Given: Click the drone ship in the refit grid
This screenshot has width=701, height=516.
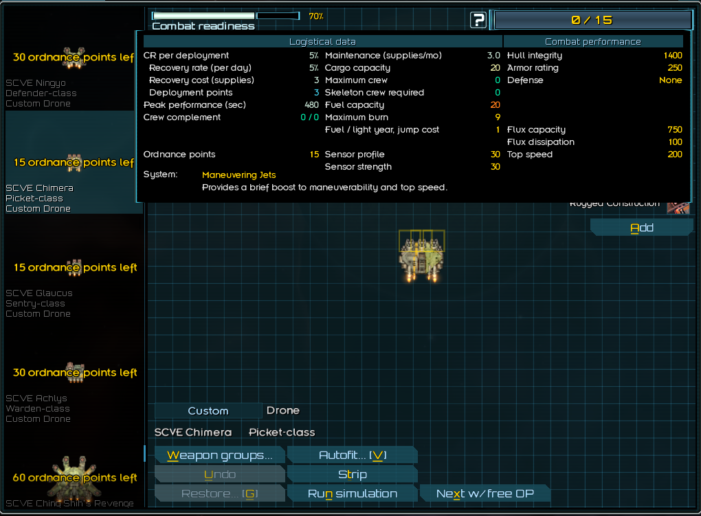Looking at the screenshot, I should click(x=421, y=256).
